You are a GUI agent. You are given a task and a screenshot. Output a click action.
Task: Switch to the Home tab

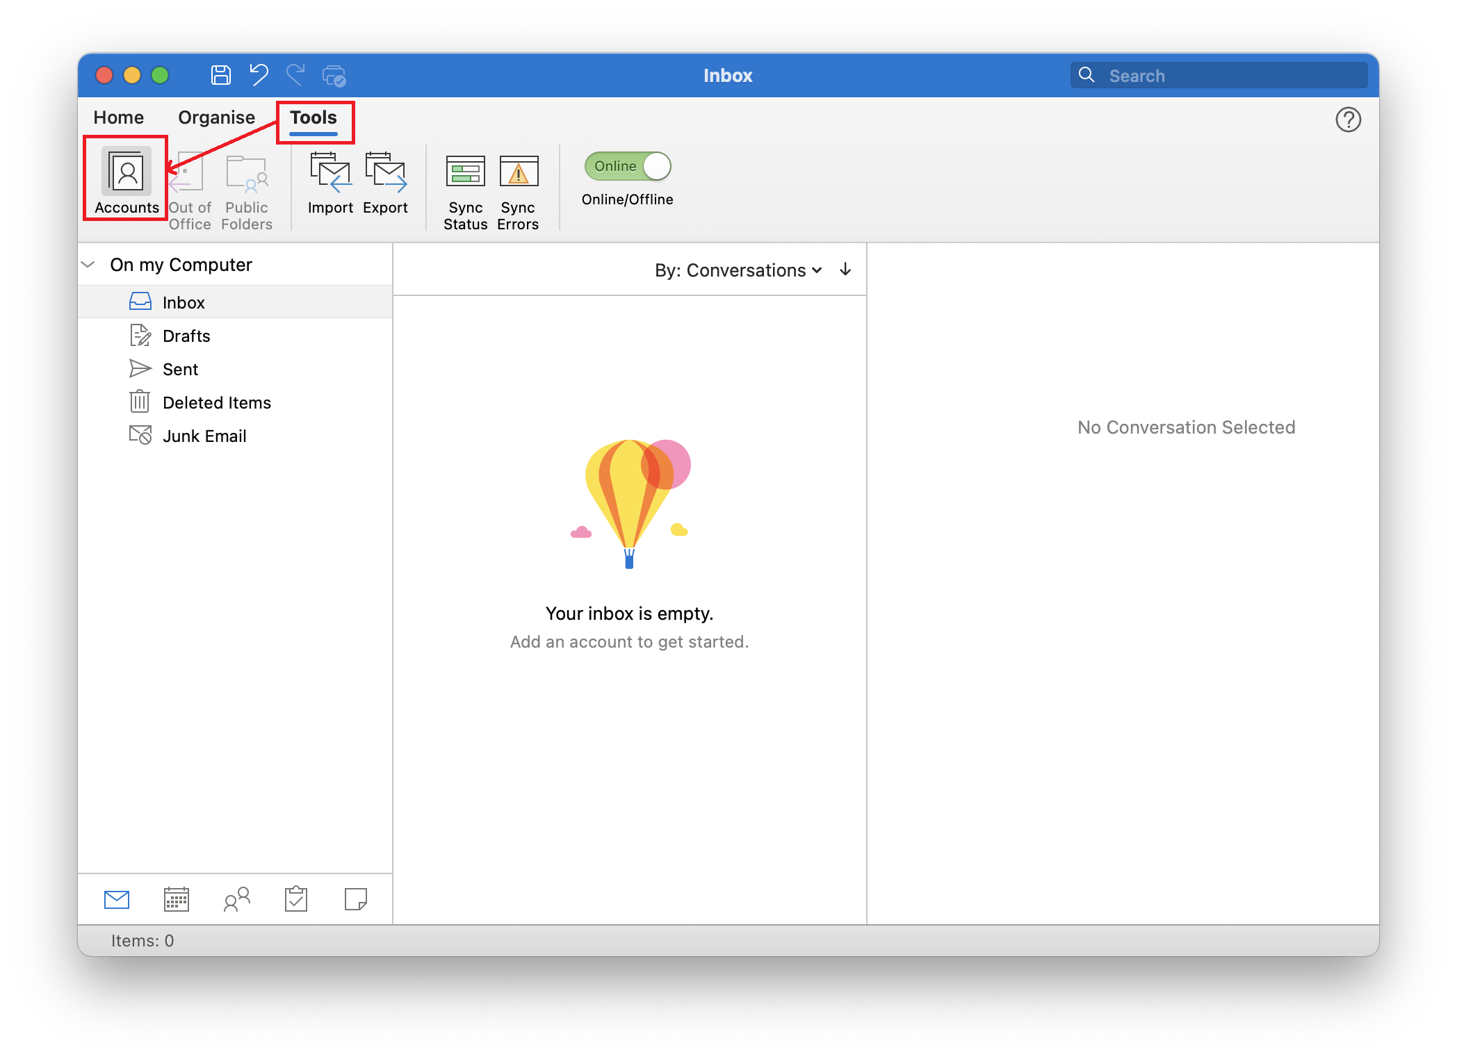tap(118, 117)
